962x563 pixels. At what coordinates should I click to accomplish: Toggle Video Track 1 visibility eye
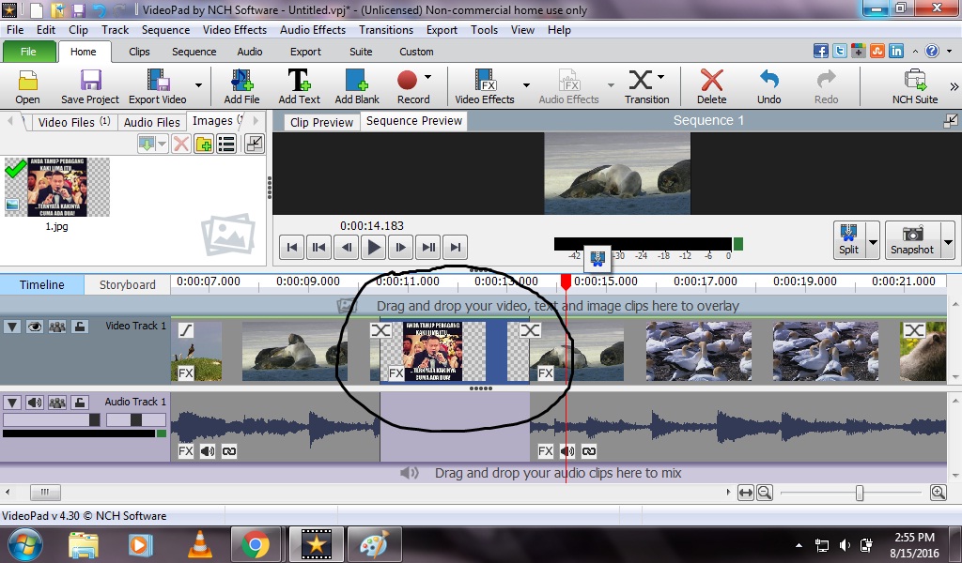coord(35,327)
